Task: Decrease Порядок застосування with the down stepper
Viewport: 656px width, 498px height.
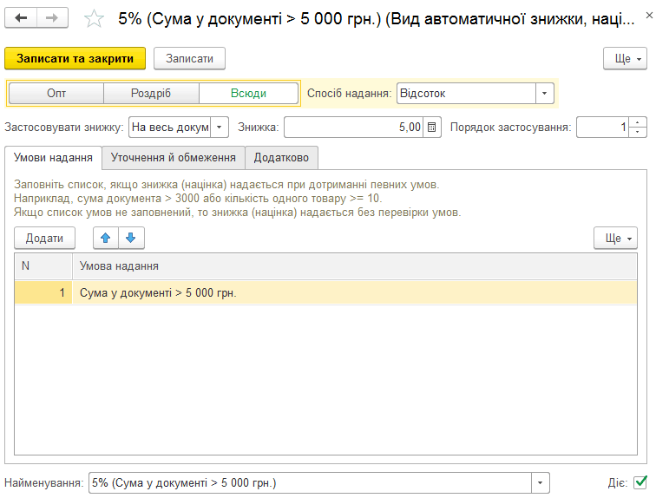Action: coord(638,132)
